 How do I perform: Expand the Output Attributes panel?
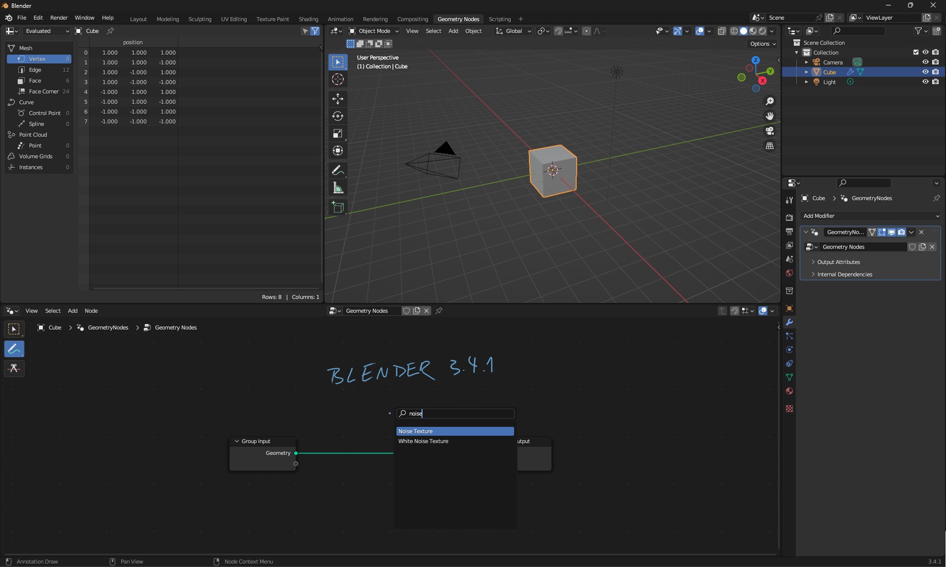click(838, 262)
